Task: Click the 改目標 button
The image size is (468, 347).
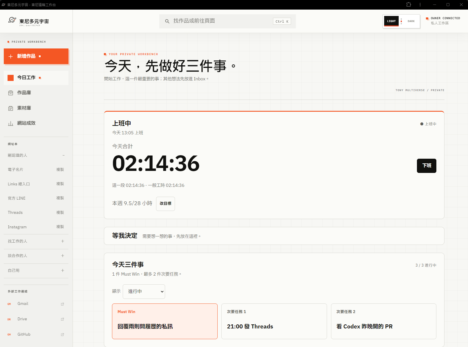Action: (165, 204)
